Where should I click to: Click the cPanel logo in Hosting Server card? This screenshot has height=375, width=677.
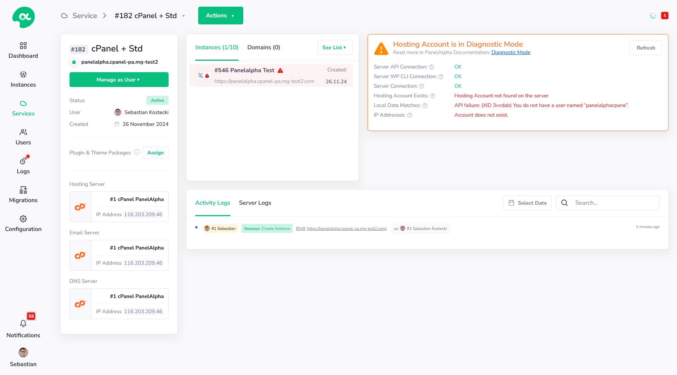pos(80,207)
